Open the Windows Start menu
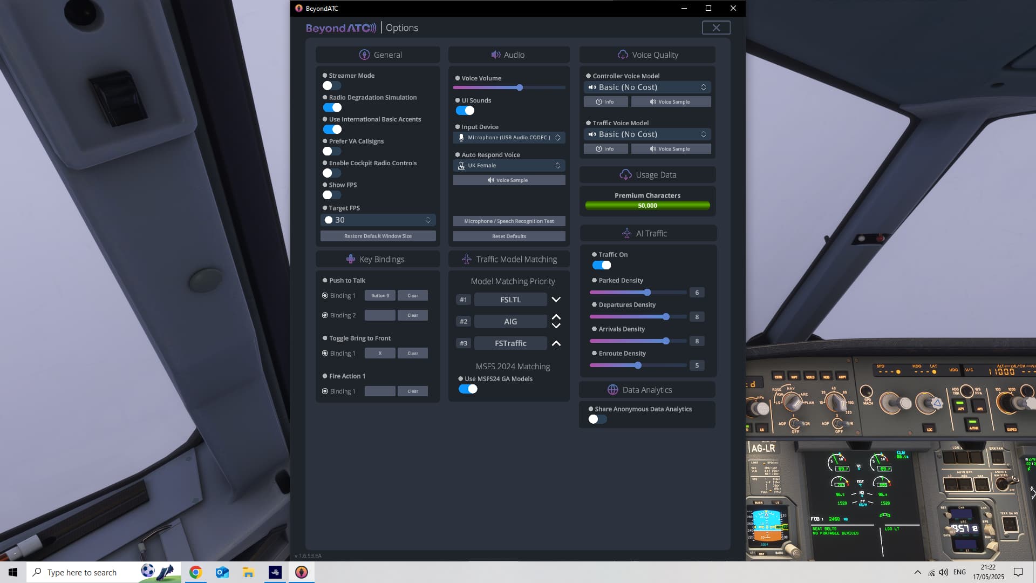1036x583 pixels. [x=13, y=572]
